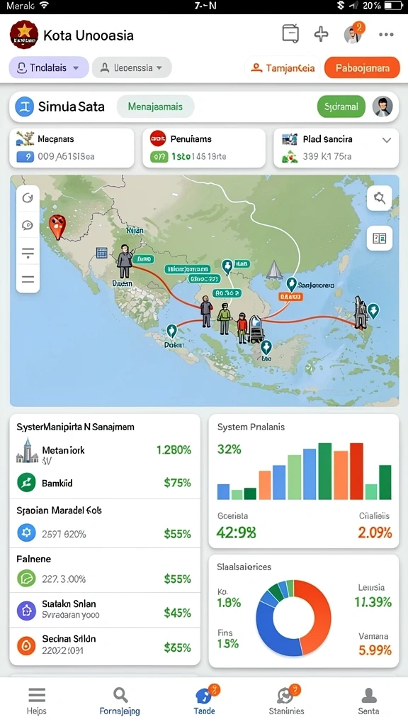Switch to the Staniınies tab
The height and width of the screenshot is (727, 408).
tap(286, 701)
